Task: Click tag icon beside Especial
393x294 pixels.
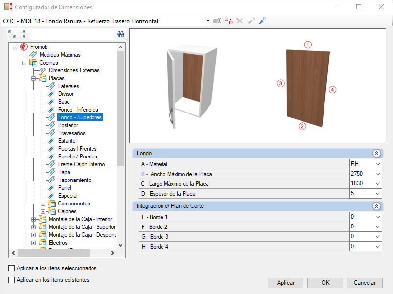Action: (x=52, y=196)
